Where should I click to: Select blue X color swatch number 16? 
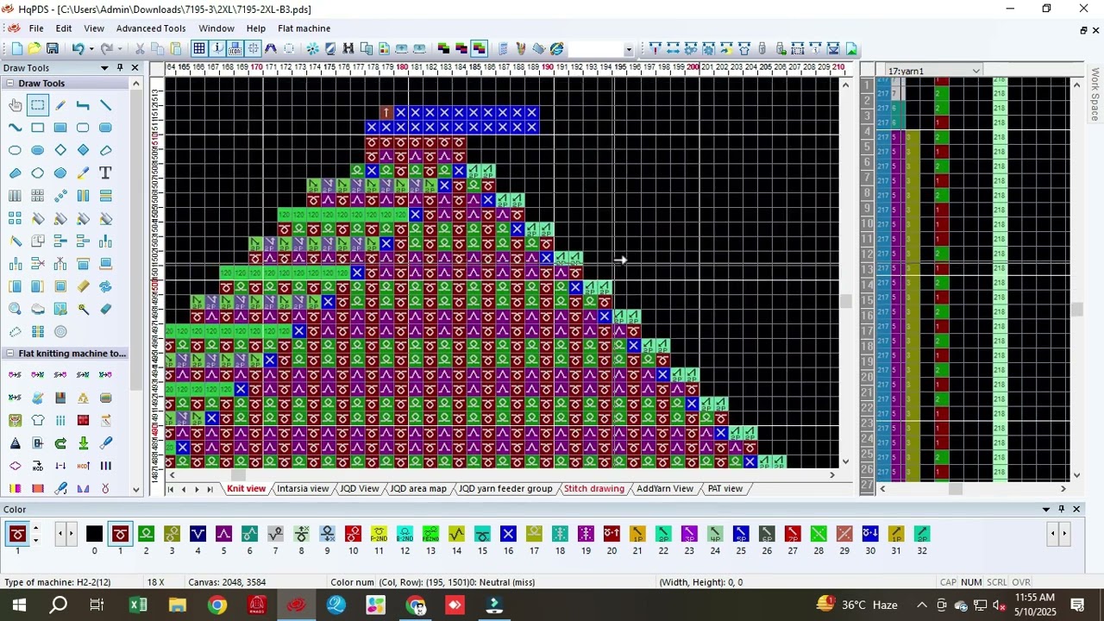(x=508, y=535)
